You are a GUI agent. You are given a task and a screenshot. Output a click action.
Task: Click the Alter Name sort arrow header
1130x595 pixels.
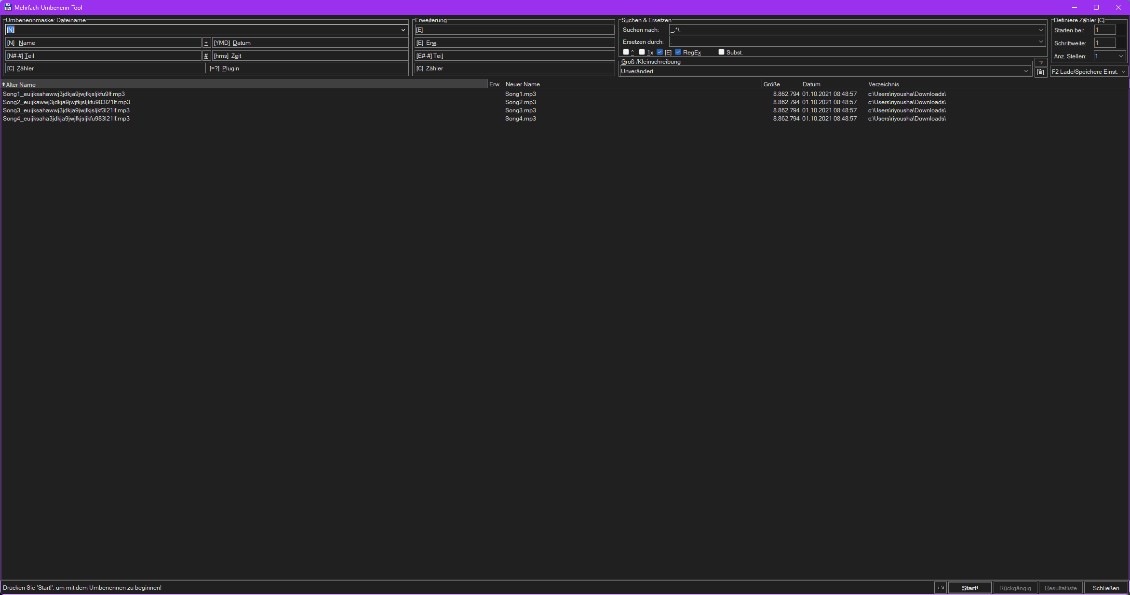pyautogui.click(x=19, y=84)
